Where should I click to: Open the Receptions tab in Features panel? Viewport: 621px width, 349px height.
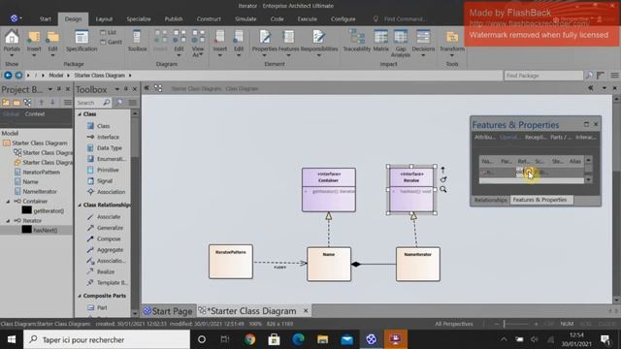click(536, 138)
